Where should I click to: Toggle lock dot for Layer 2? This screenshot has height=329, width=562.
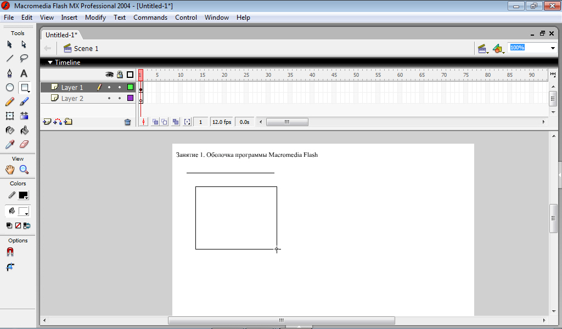click(x=120, y=98)
